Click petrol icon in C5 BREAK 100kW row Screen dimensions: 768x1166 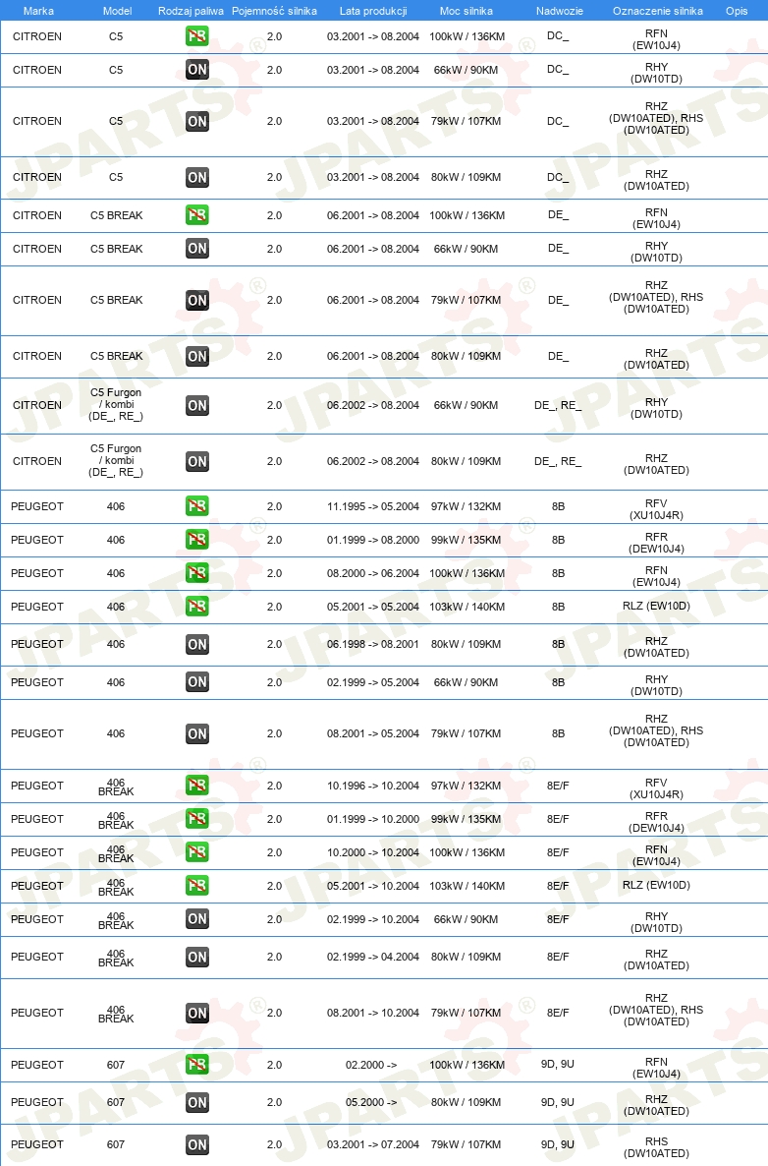click(x=196, y=215)
